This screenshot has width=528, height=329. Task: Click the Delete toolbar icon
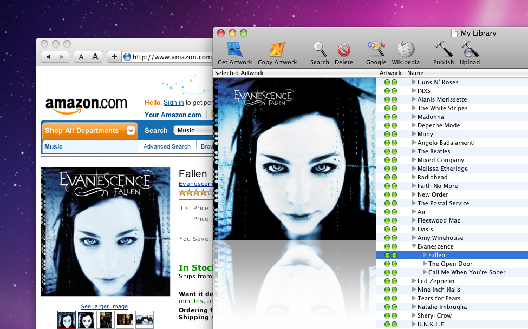344,50
